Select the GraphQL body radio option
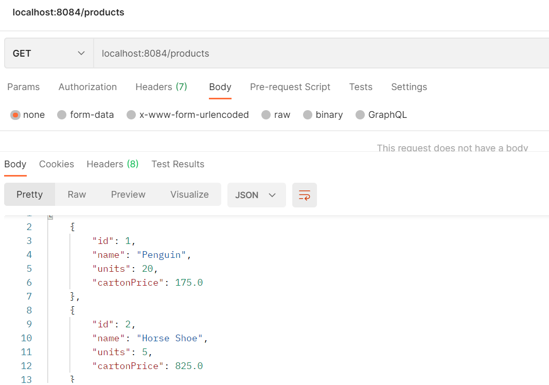549x385 pixels. click(360, 115)
